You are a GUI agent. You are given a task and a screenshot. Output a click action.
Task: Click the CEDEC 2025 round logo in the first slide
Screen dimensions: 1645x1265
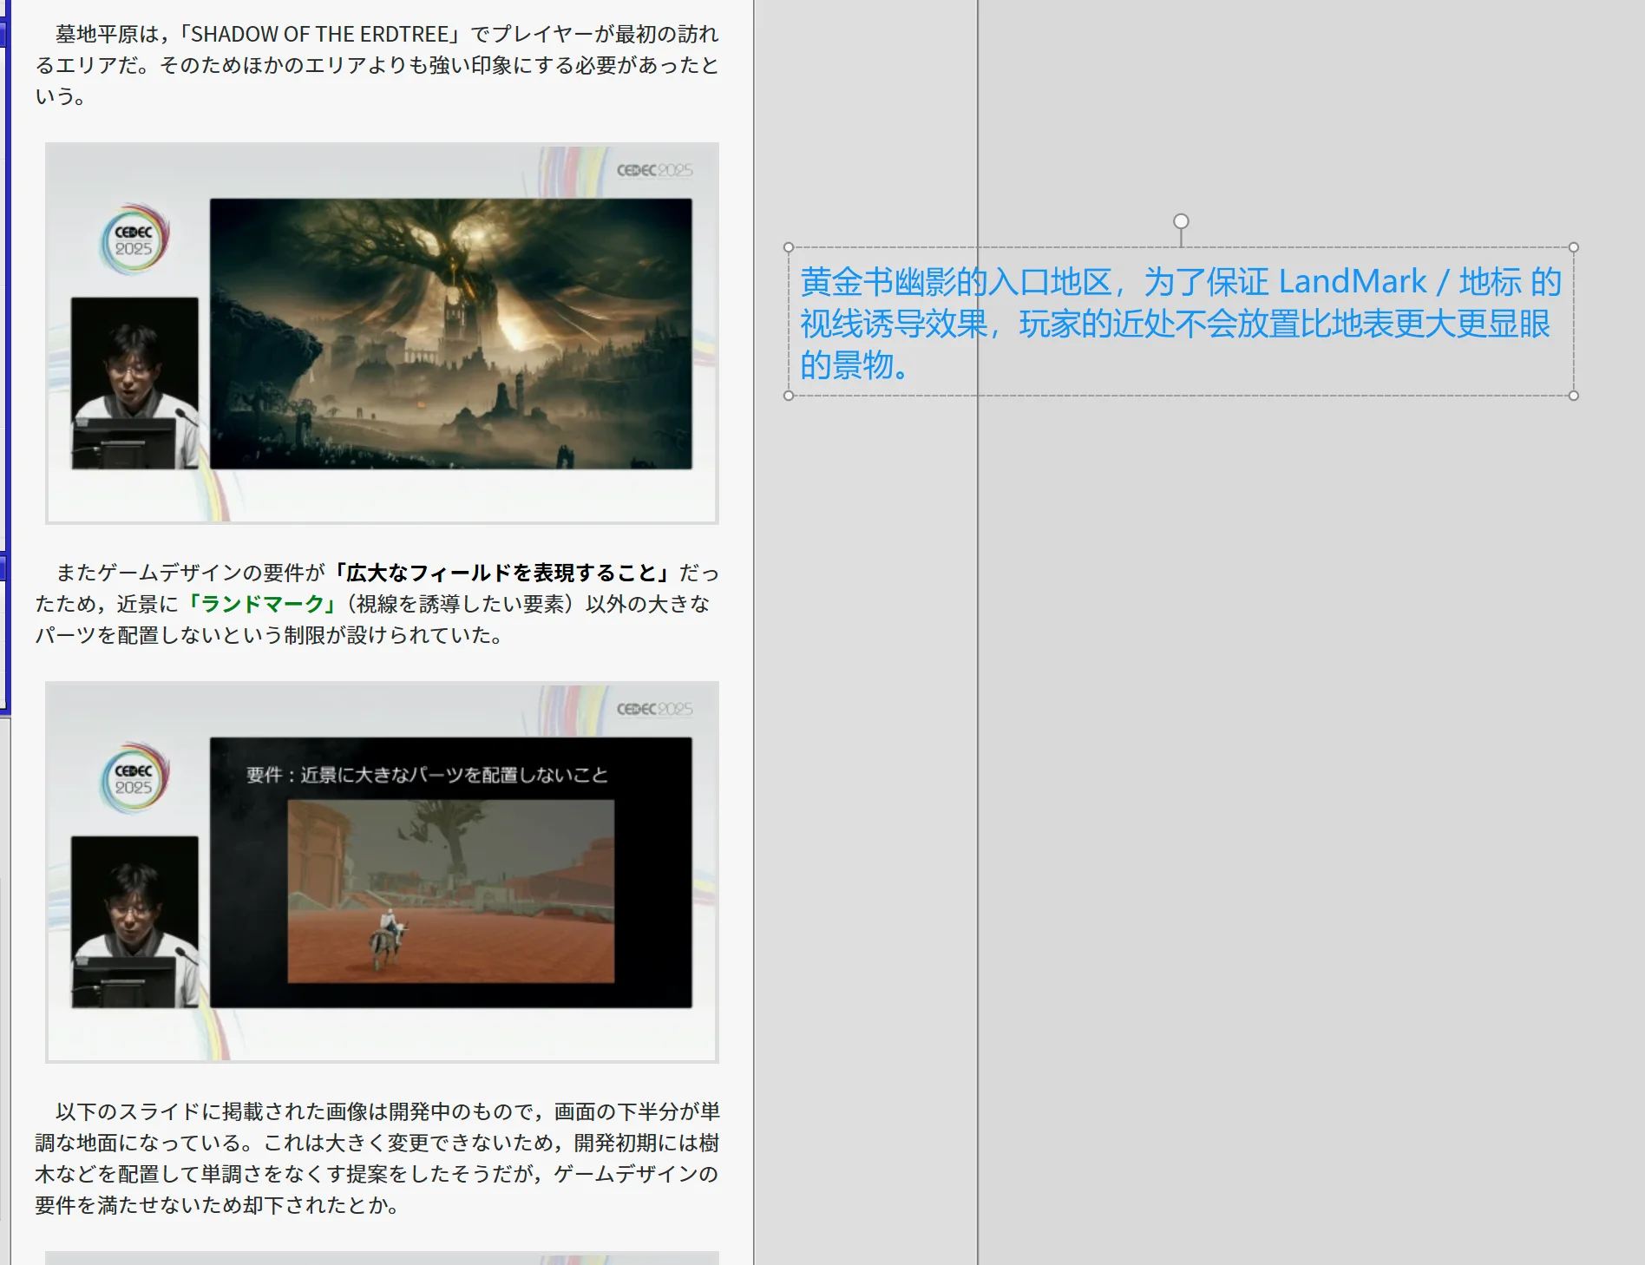tap(134, 240)
